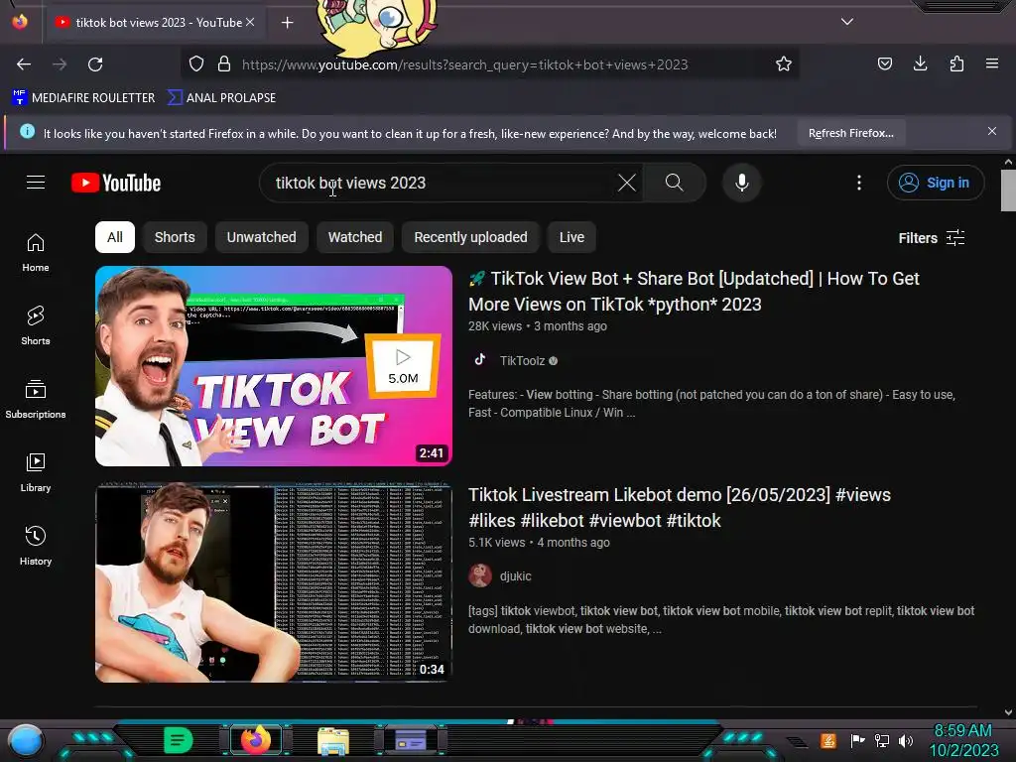Open the MEDIAFIRE ROULETTER bookmark
The height and width of the screenshot is (762, 1016).
click(x=83, y=98)
